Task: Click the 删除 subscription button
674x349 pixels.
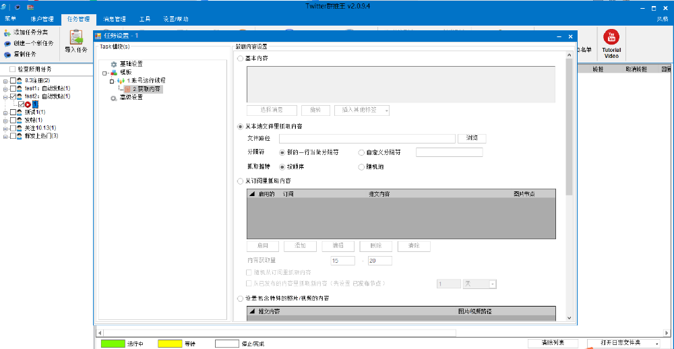Action: pyautogui.click(x=375, y=247)
